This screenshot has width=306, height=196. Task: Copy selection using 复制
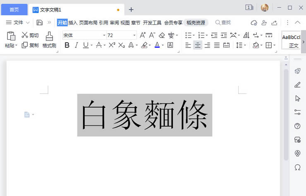30,45
